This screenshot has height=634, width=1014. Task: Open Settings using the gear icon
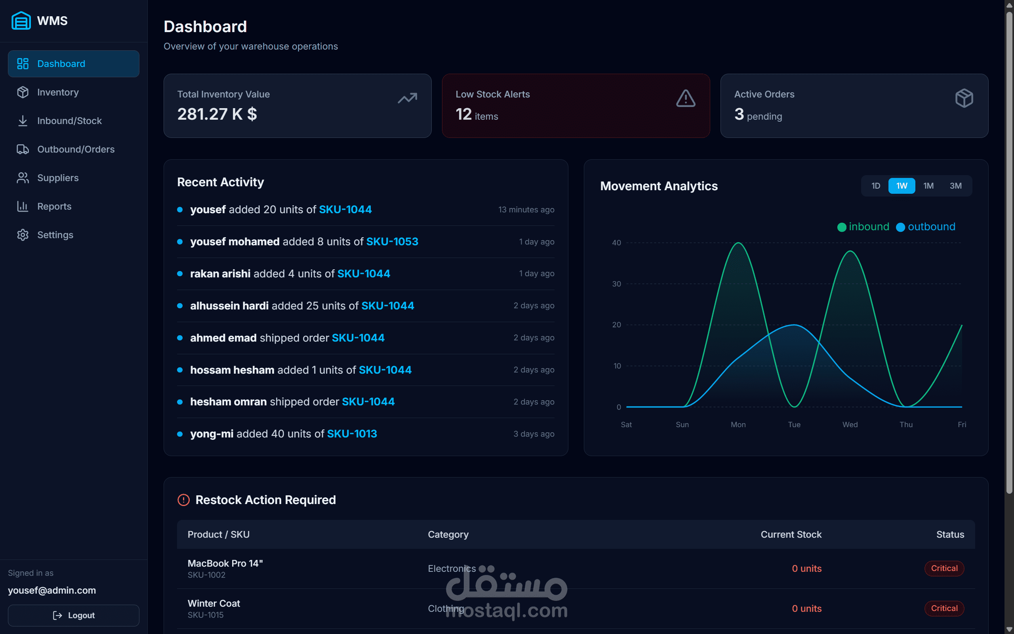[x=23, y=235]
